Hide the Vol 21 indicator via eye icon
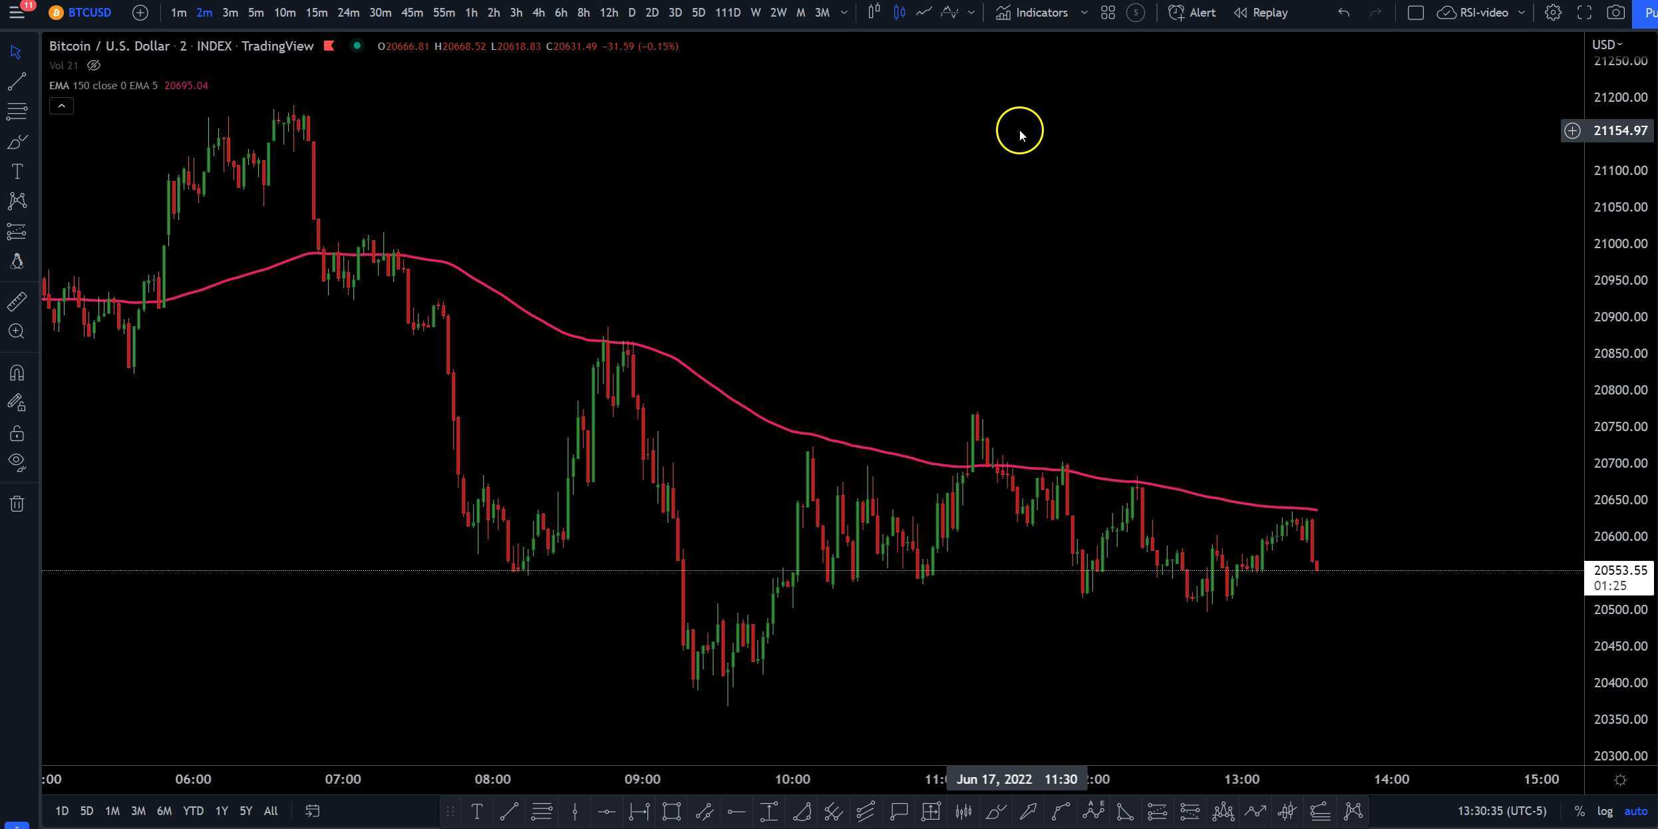Image resolution: width=1658 pixels, height=829 pixels. click(93, 65)
